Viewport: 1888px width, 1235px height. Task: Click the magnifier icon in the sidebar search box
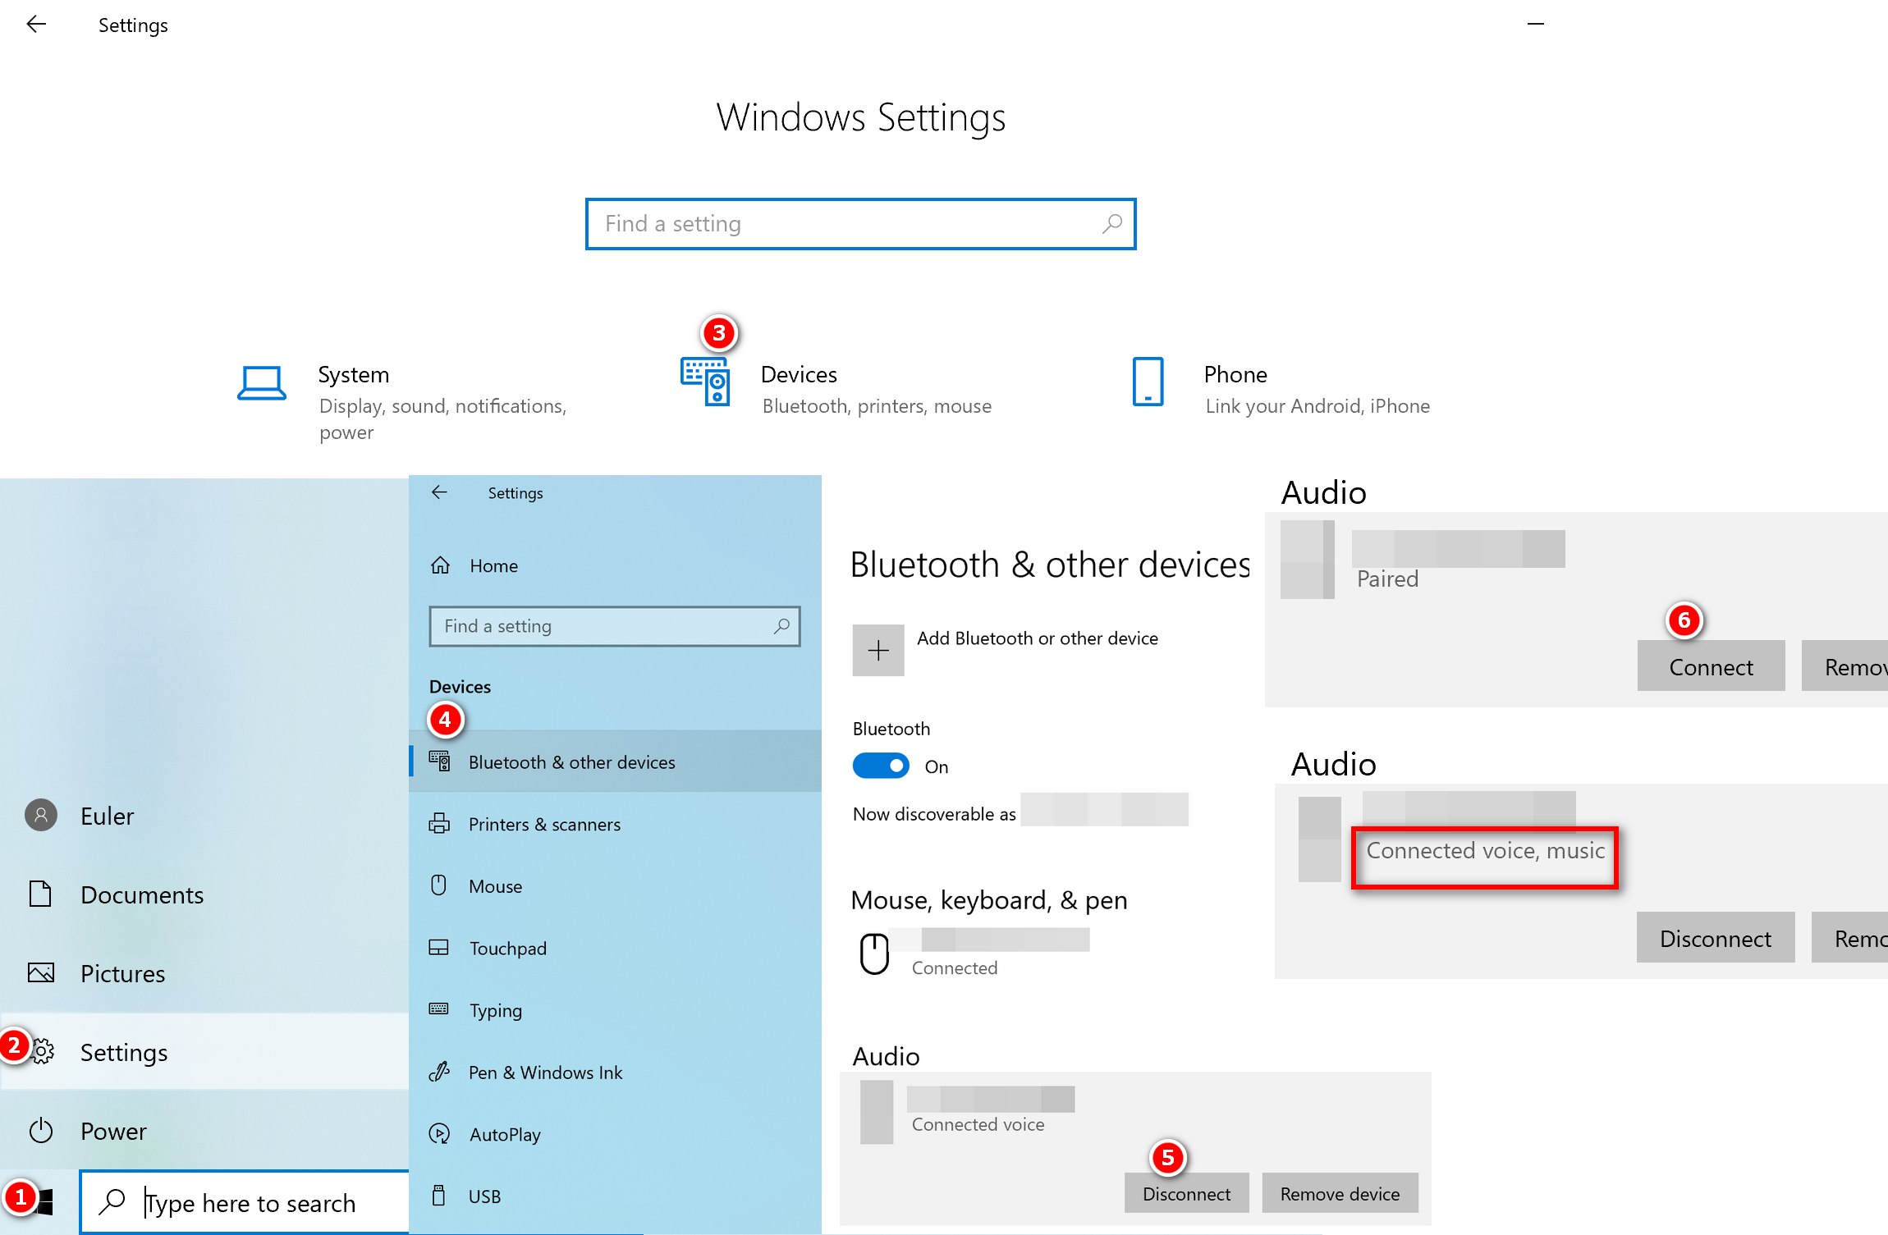tap(781, 626)
